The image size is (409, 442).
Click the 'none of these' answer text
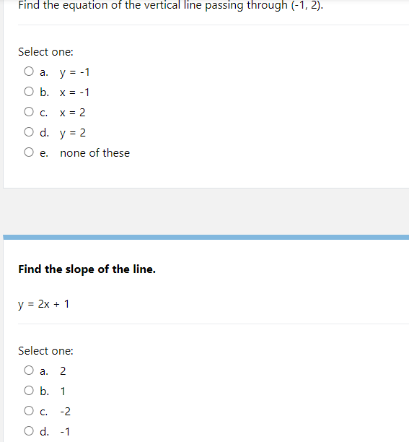click(x=95, y=153)
